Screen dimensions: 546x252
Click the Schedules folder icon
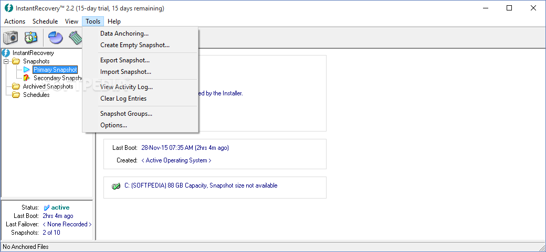click(16, 95)
